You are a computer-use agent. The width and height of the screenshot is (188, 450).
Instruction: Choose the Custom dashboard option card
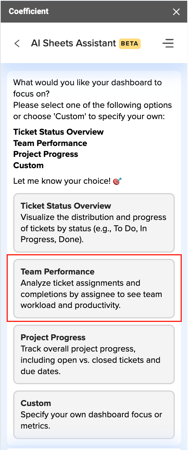(x=94, y=415)
